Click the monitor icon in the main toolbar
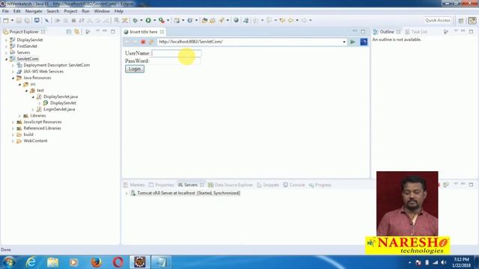The height and width of the screenshot is (269, 479). 37,20
